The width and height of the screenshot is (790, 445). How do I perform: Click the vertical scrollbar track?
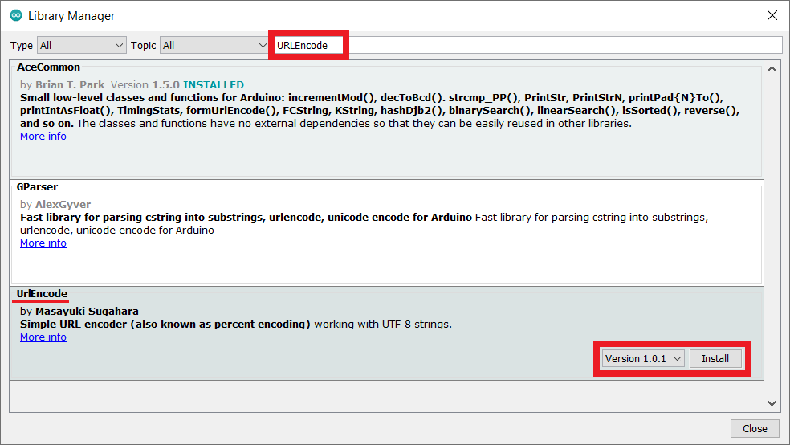pyautogui.click(x=772, y=241)
